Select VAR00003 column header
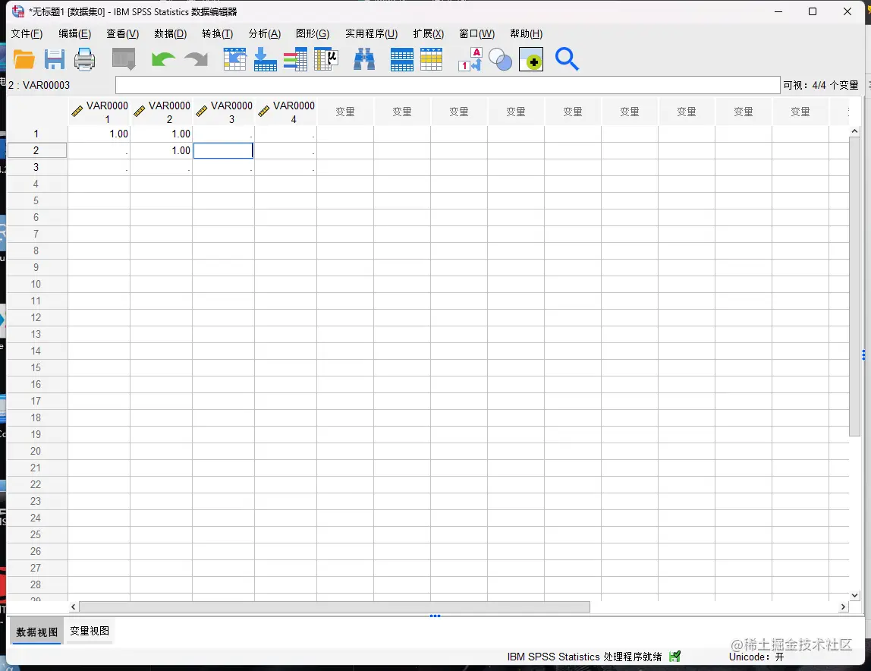 click(x=224, y=112)
